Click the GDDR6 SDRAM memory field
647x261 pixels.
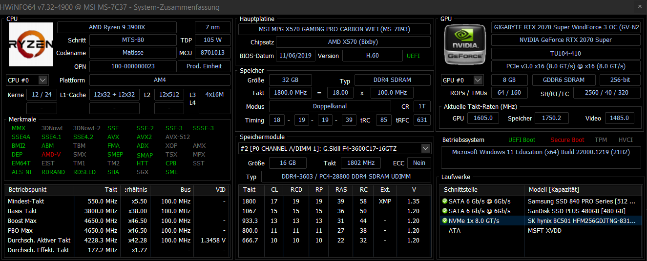563,80
